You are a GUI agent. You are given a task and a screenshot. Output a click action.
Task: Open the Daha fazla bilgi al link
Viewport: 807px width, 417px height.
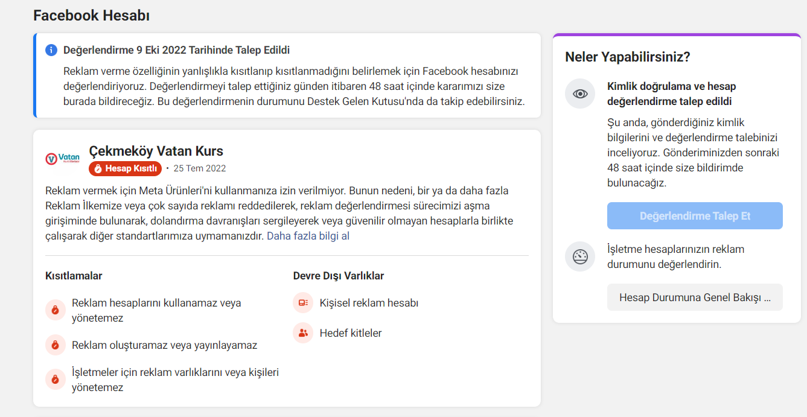point(308,236)
